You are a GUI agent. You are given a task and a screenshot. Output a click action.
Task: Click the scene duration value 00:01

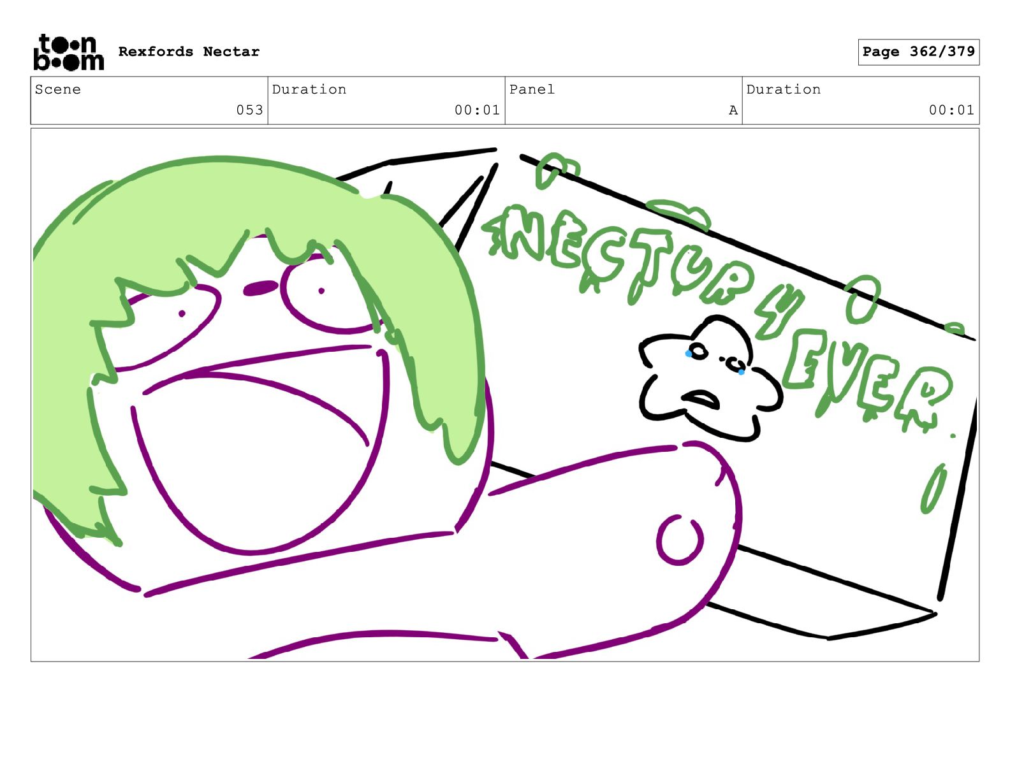pos(477,110)
